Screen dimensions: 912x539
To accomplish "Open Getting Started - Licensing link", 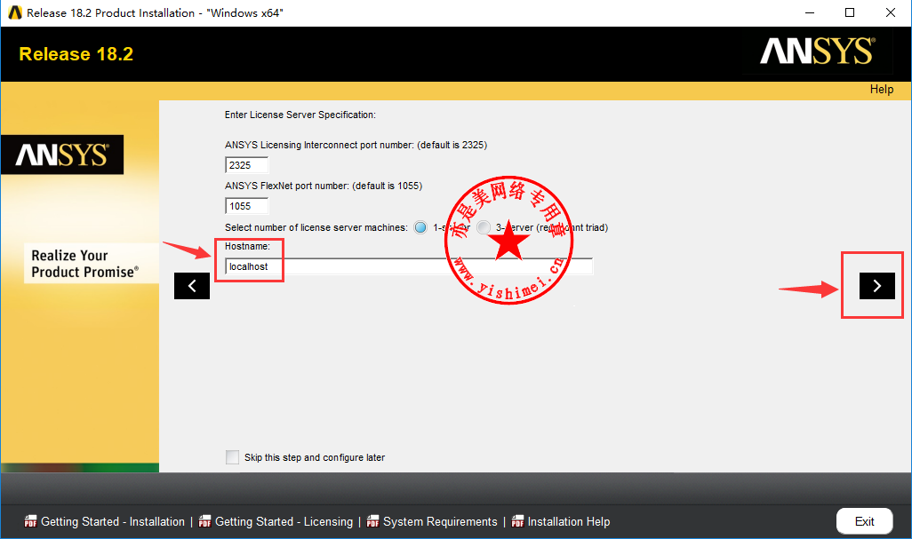I will click(284, 521).
